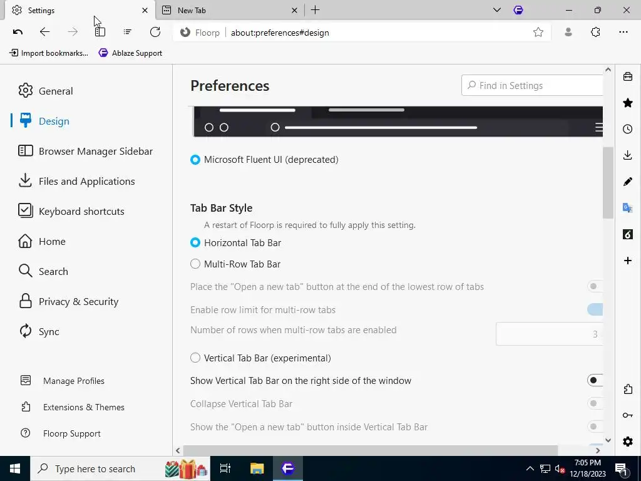The height and width of the screenshot is (481, 641).
Task: Click scroll down arrow on vertical scrollbar
Action: click(608, 440)
